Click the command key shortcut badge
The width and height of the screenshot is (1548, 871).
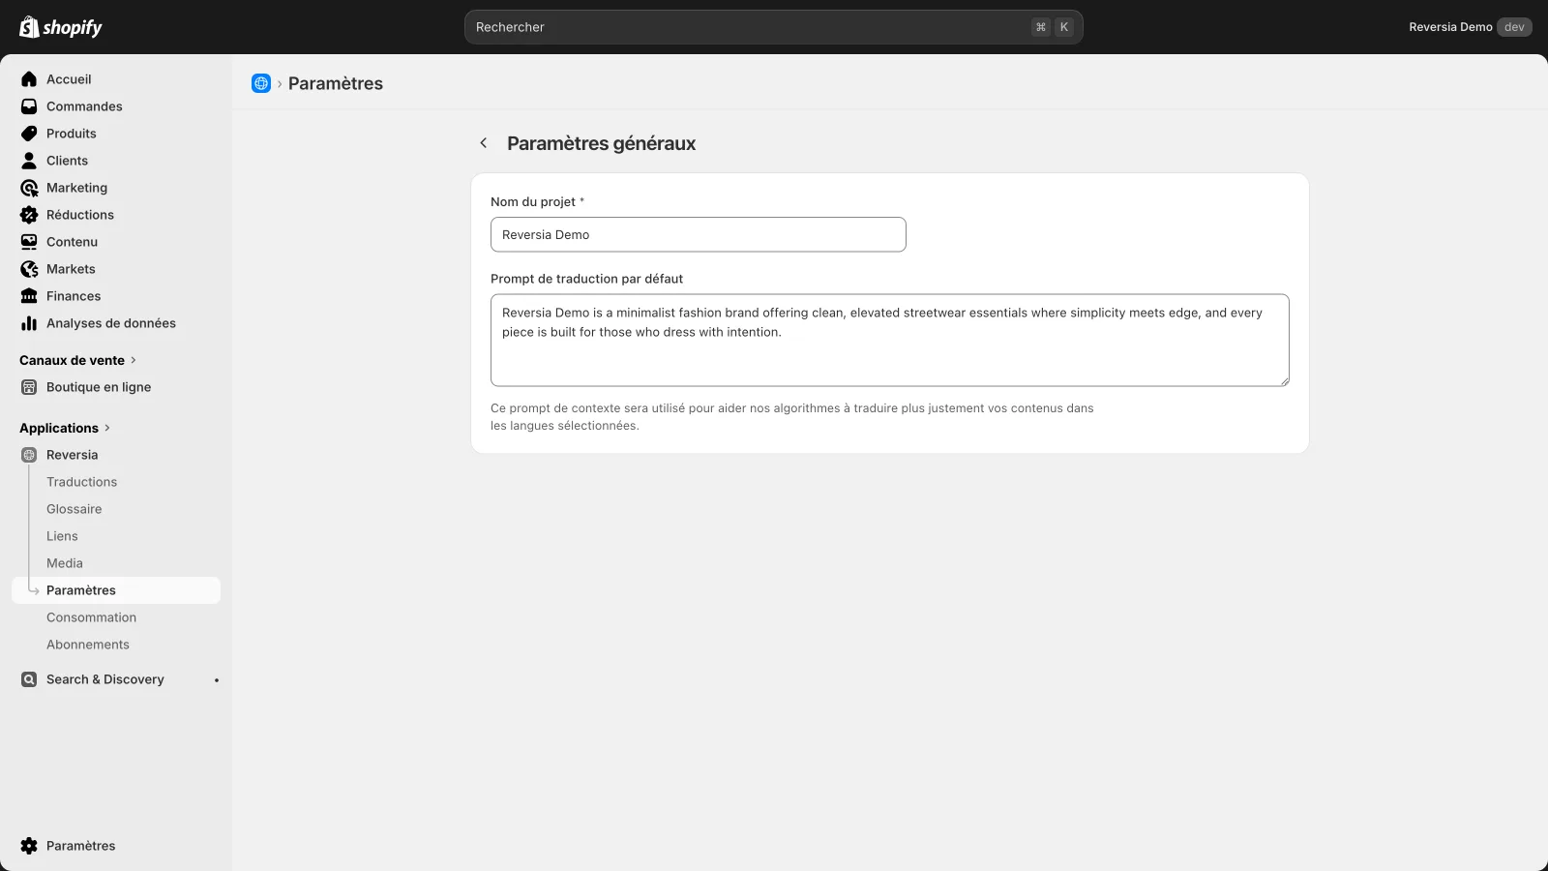point(1040,27)
